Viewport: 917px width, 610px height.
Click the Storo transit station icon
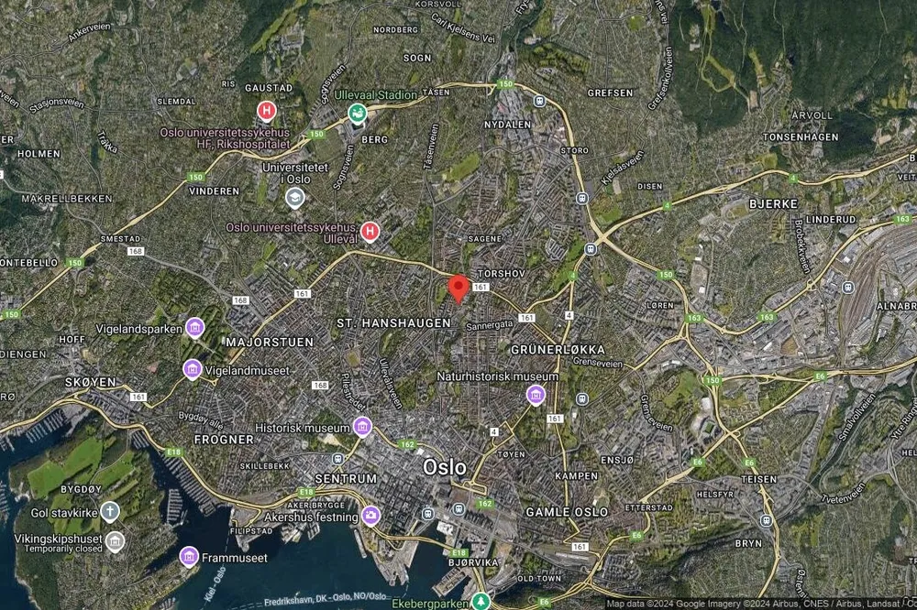[581, 198]
